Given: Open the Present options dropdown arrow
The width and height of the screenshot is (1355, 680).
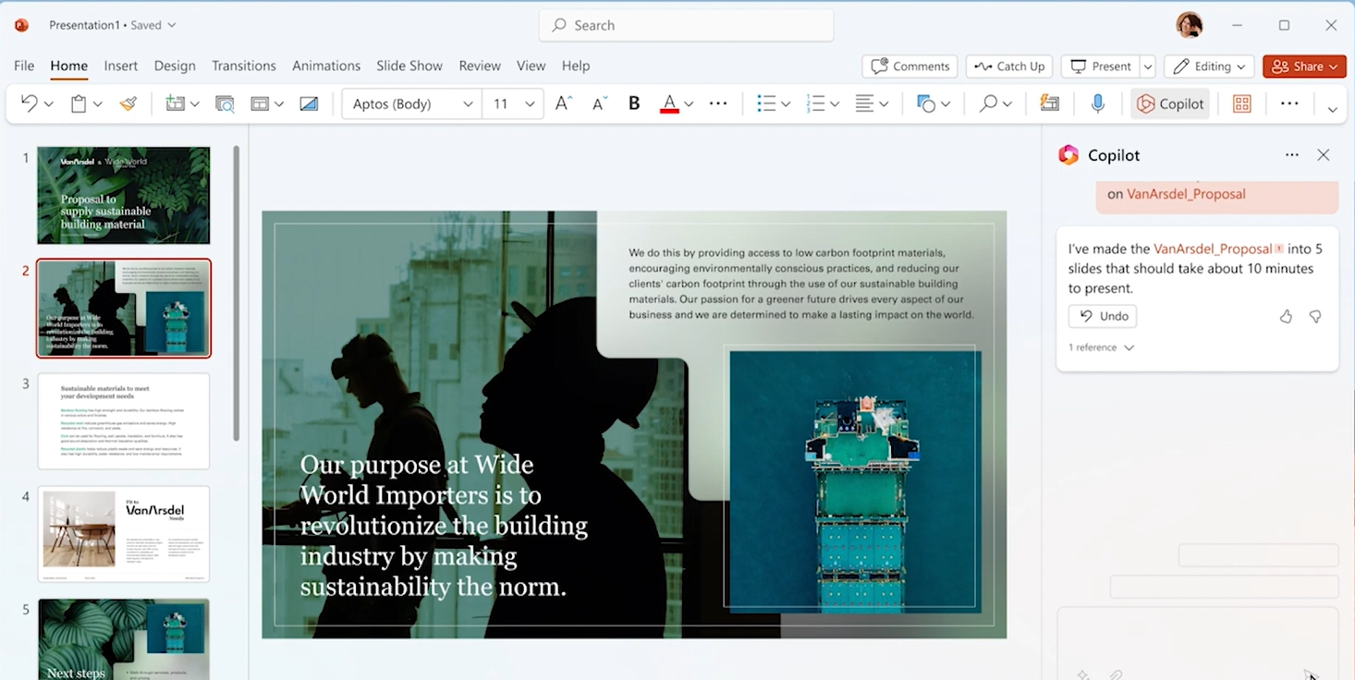Looking at the screenshot, I should (1148, 67).
